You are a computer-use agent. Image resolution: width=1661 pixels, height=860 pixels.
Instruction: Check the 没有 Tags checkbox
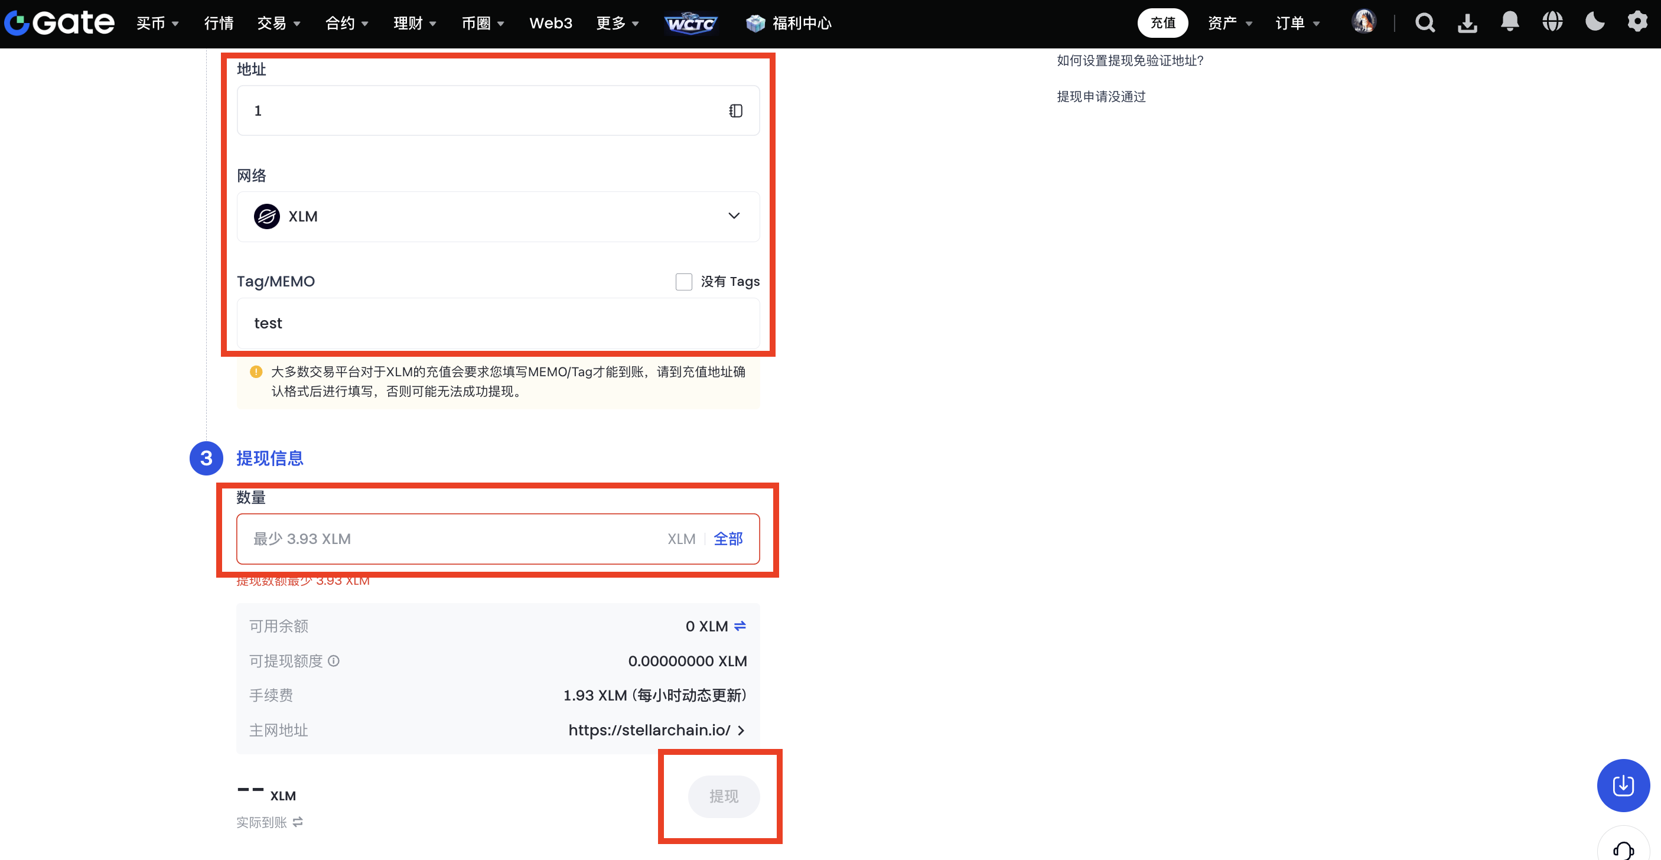pyautogui.click(x=683, y=282)
